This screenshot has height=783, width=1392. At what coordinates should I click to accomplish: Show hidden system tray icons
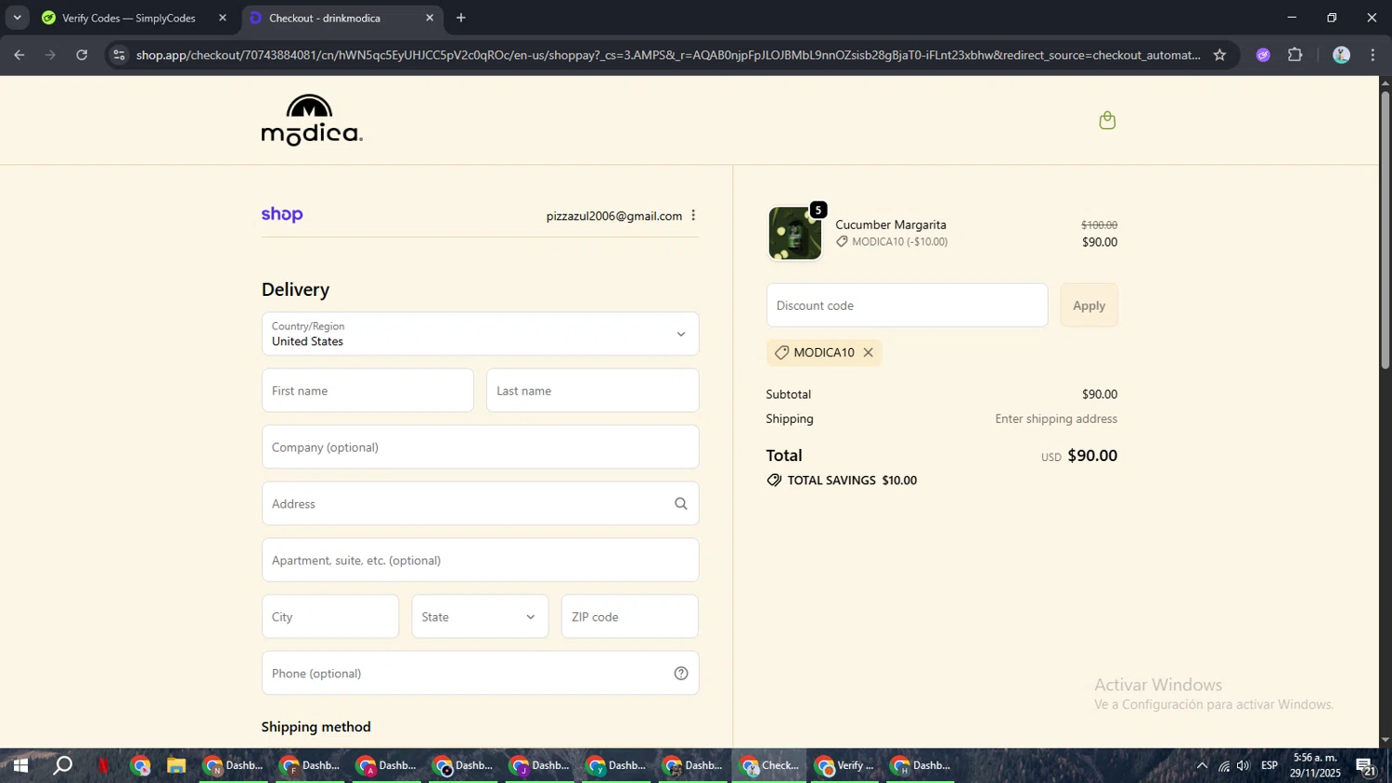pyautogui.click(x=1202, y=766)
